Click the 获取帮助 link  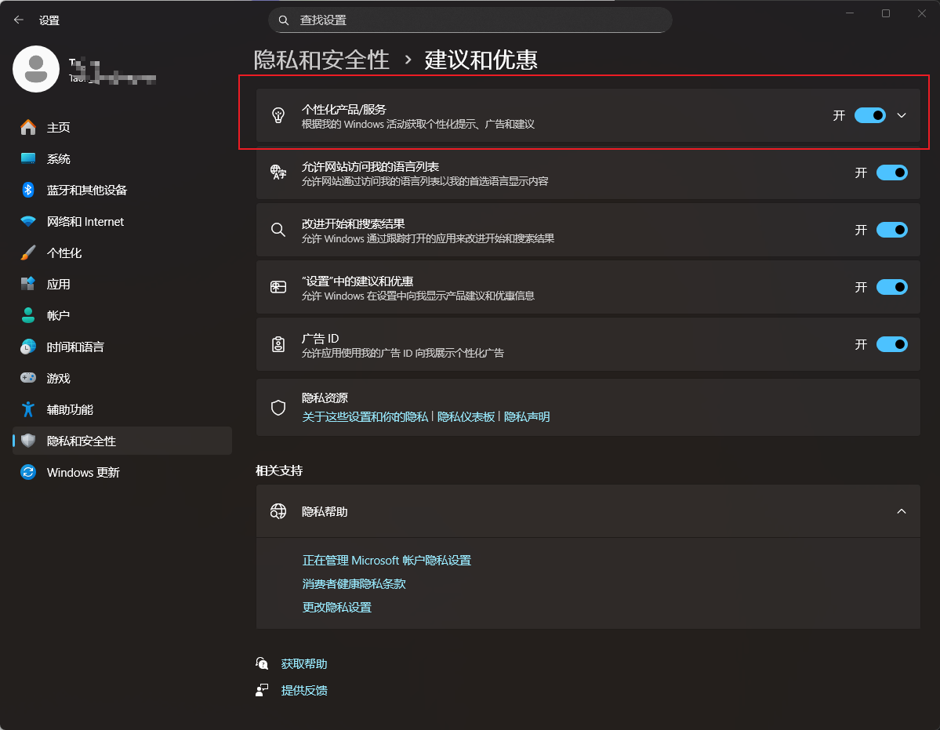(304, 663)
